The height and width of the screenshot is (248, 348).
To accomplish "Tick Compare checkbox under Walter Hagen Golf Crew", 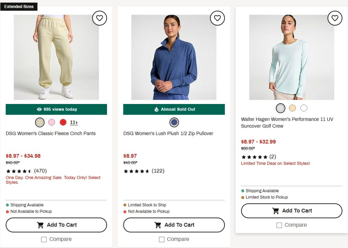I will coord(279,225).
